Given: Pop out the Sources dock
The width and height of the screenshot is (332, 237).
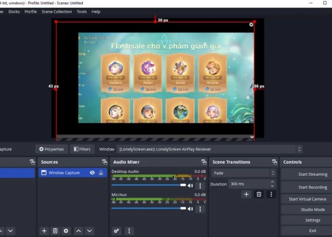Looking at the screenshot, I should coord(104,162).
